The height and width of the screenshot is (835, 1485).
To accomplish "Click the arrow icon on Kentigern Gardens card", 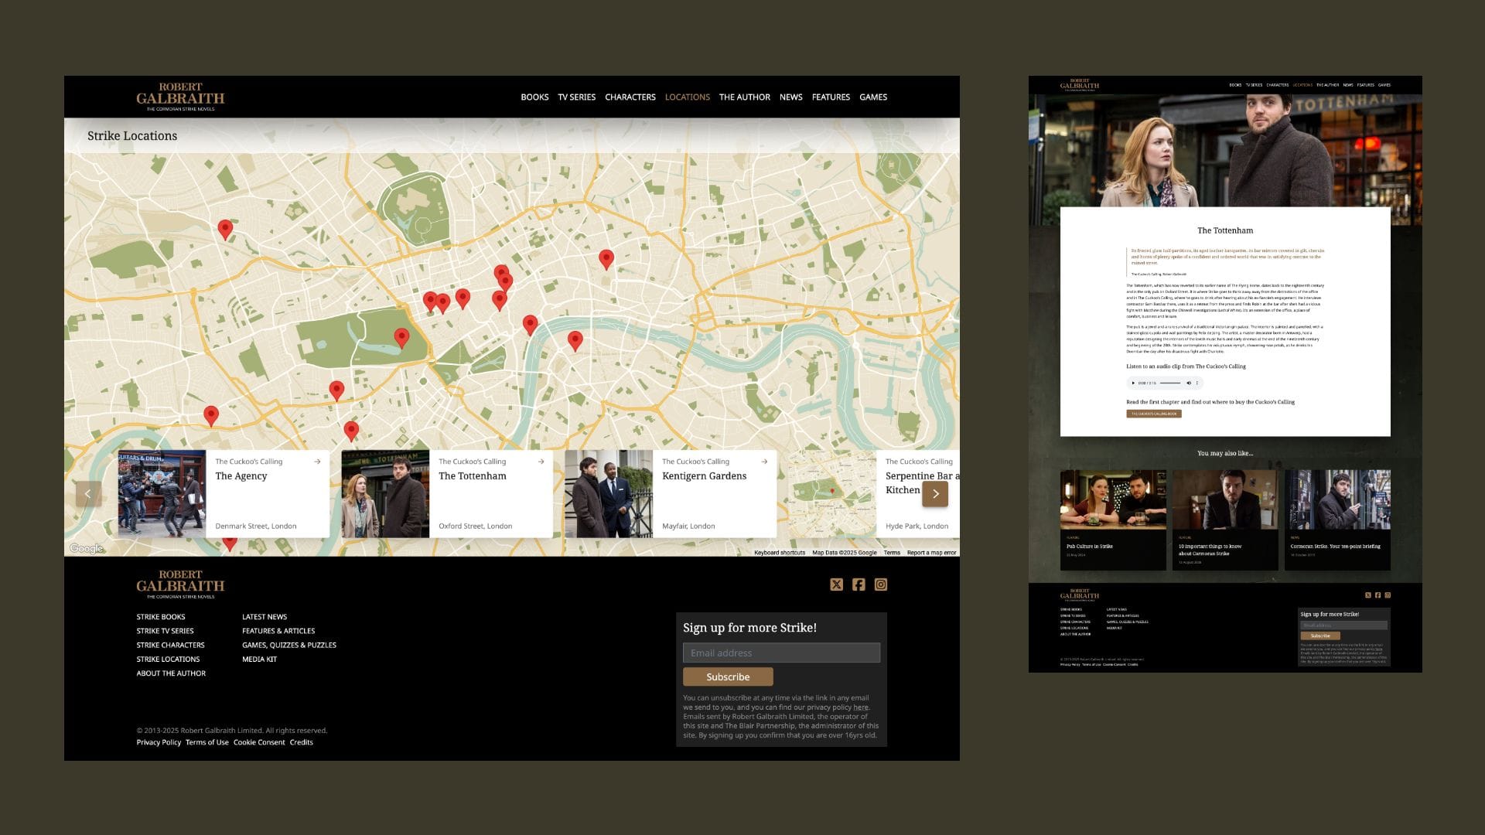I will 764,462.
